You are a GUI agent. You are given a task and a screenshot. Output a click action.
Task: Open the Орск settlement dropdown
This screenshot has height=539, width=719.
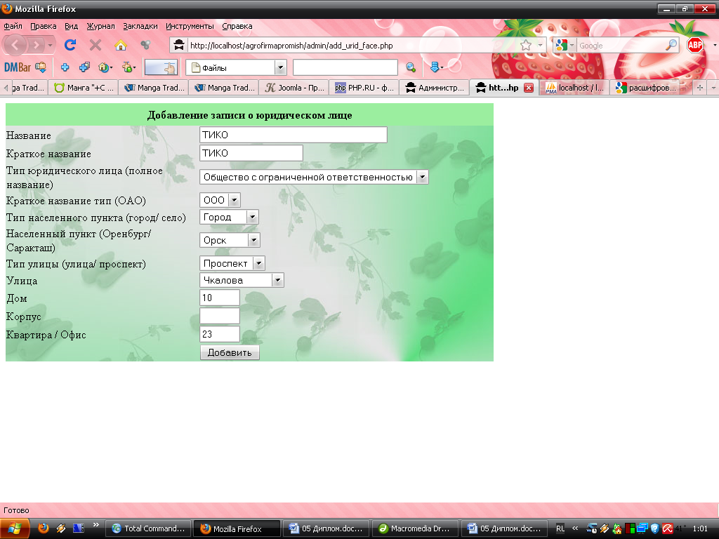(x=230, y=240)
